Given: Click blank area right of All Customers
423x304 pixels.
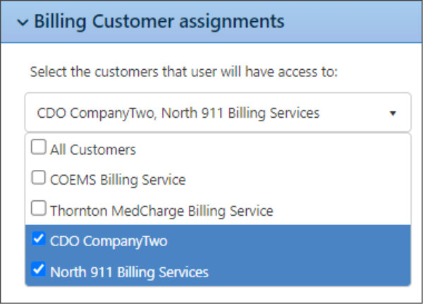Looking at the screenshot, I should pos(282,150).
